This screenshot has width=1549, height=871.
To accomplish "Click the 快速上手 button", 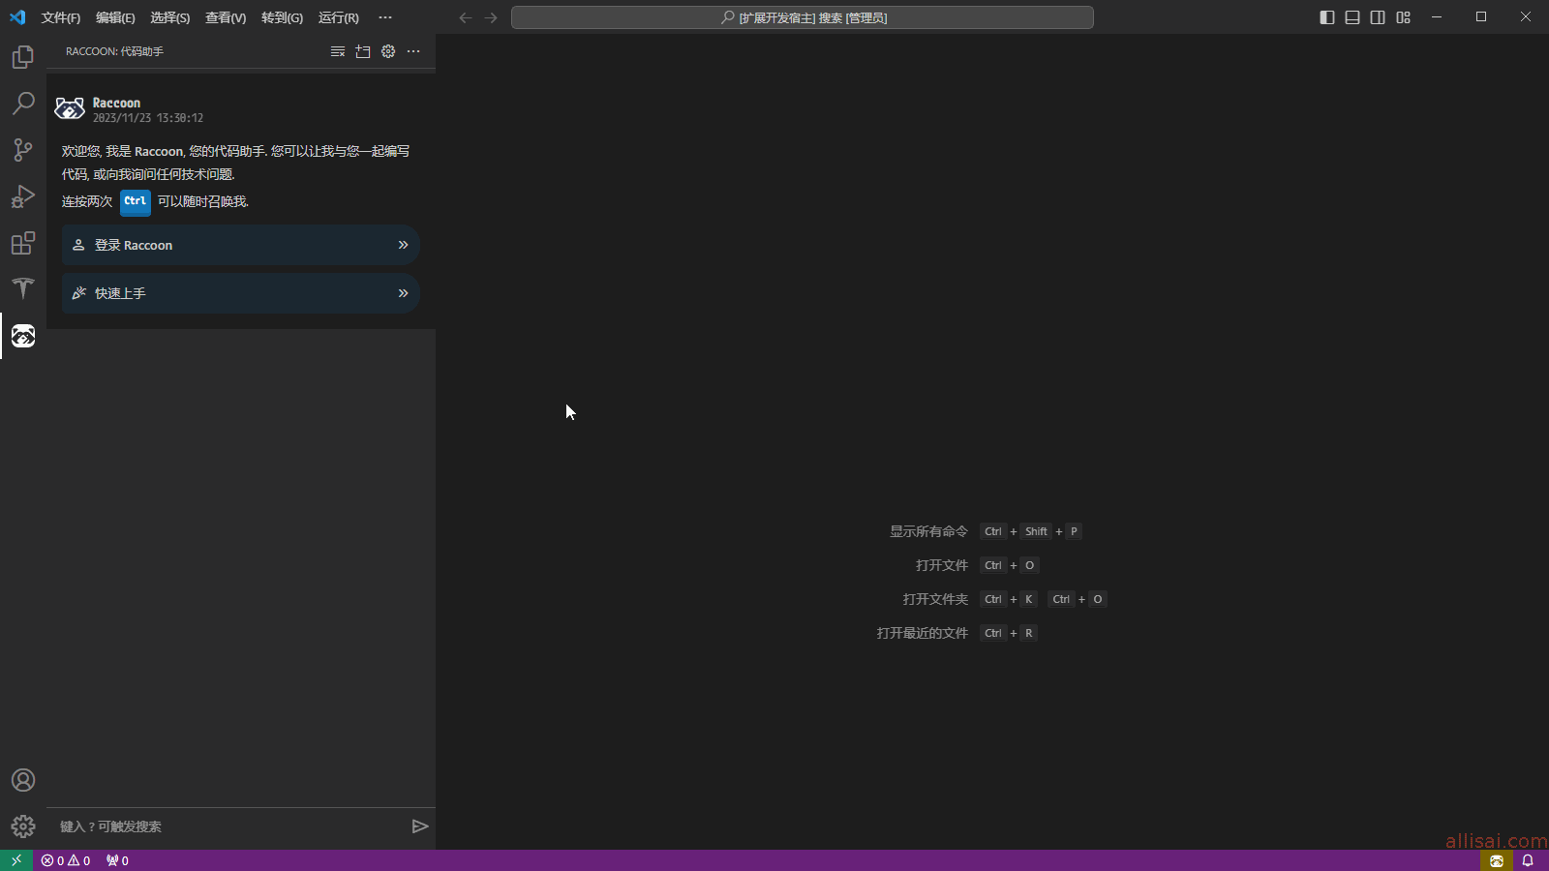I will [x=240, y=293].
